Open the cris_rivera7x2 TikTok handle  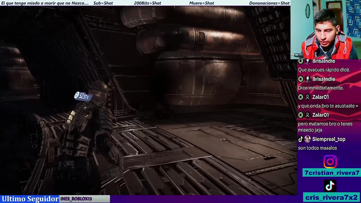(x=332, y=197)
